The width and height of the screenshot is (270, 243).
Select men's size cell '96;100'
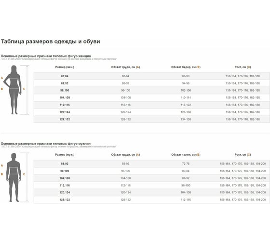[65, 171]
